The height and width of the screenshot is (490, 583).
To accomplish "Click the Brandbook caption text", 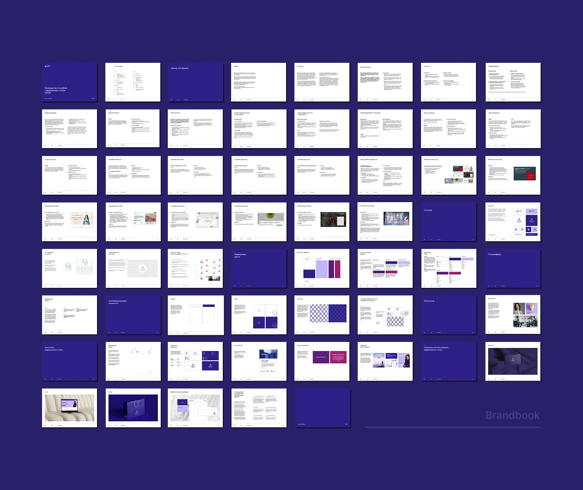I will click(x=513, y=415).
